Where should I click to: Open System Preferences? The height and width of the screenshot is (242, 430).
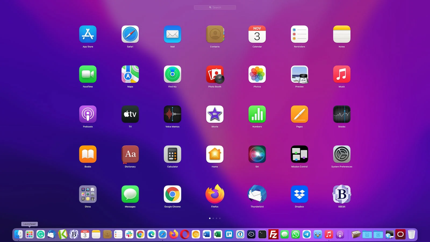click(x=342, y=154)
